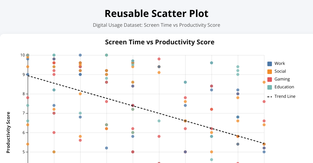The height and width of the screenshot is (163, 313).
Task: Click the orange Social legend swatch
Action: (270, 71)
